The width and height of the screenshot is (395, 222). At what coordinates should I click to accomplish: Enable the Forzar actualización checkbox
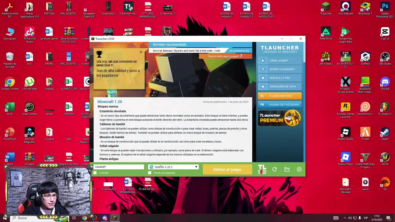pyautogui.click(x=150, y=173)
